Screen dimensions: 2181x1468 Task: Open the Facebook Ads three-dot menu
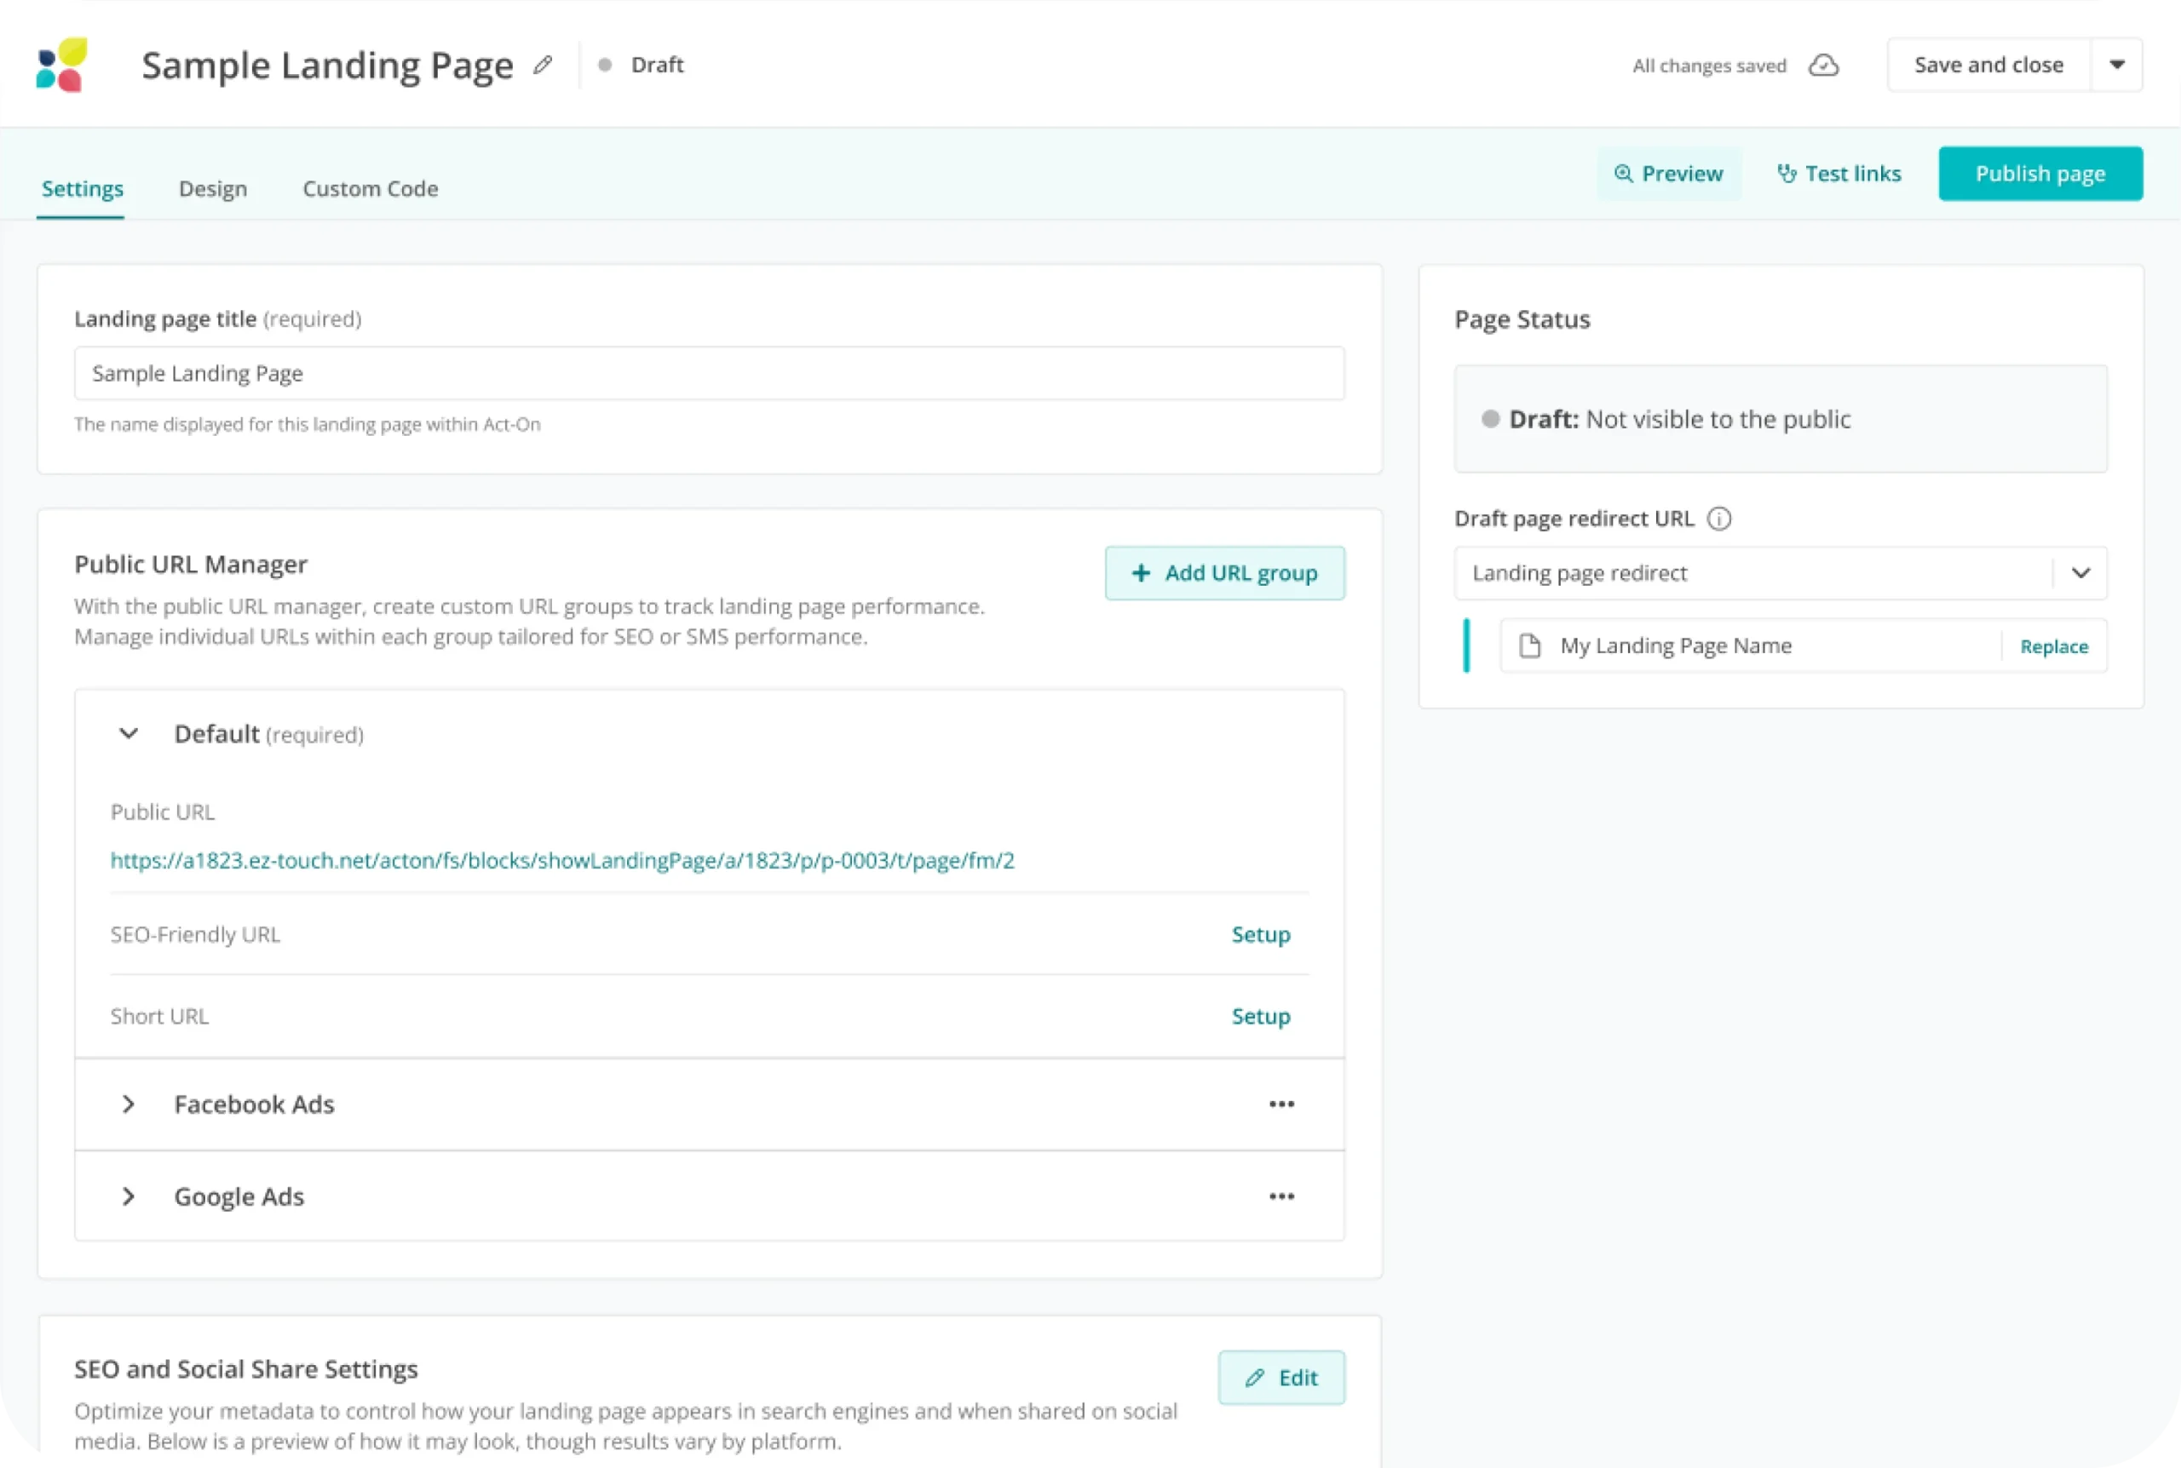[1281, 1104]
